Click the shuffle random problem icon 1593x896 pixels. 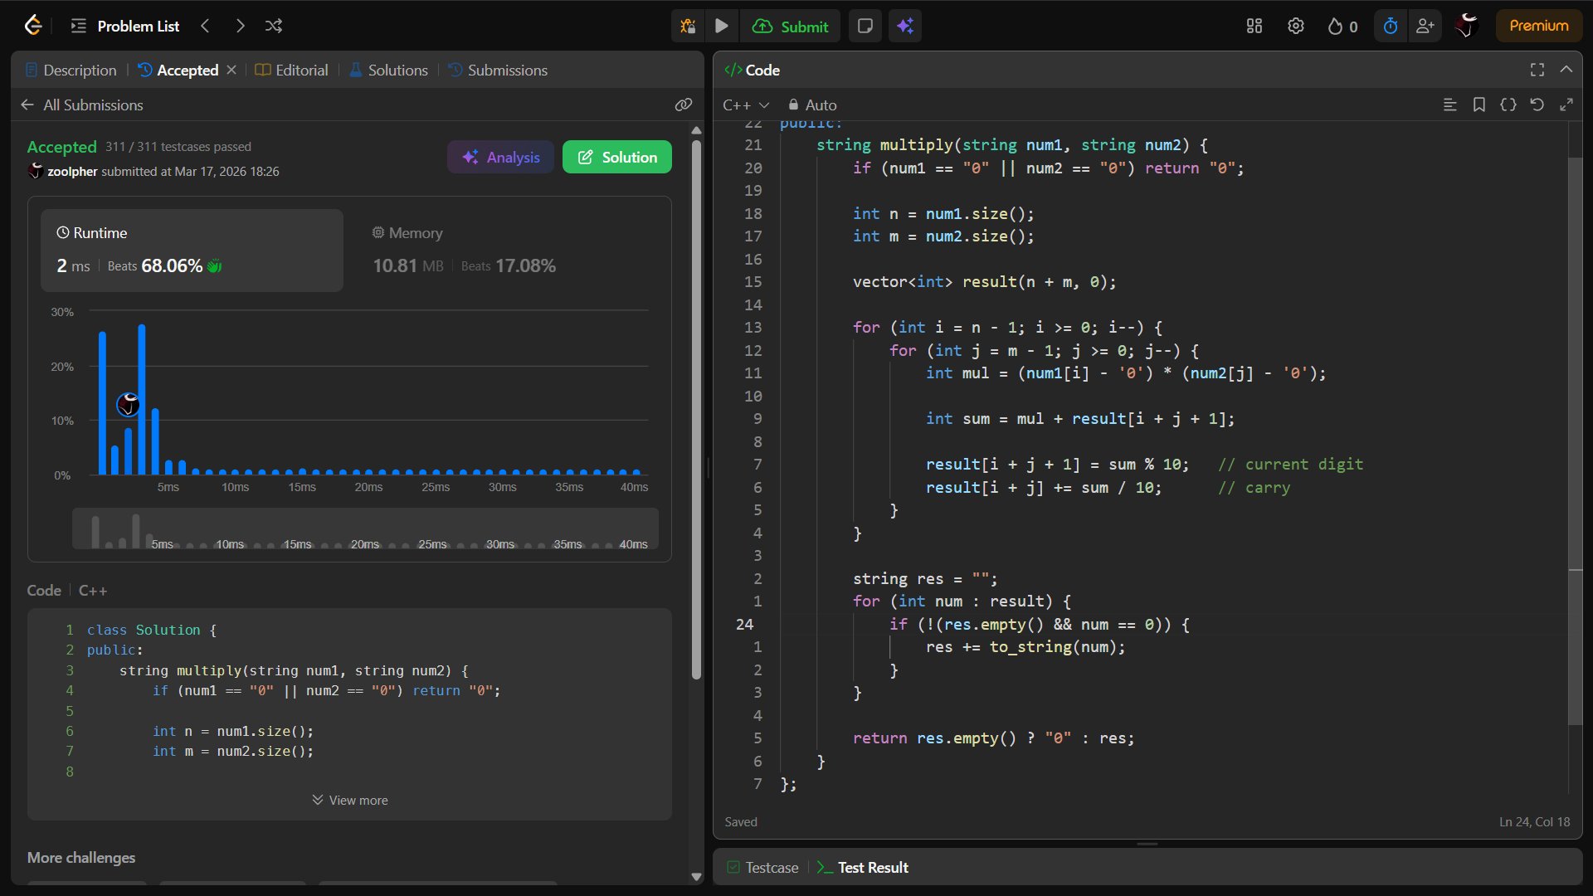tap(274, 26)
